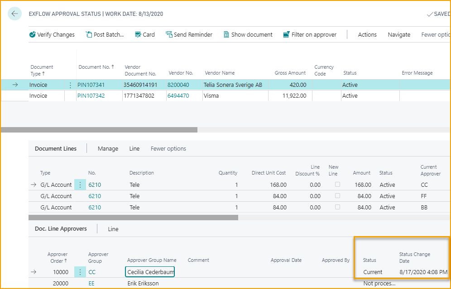This screenshot has height=289, width=451.
Task: Click the Cecilia Cederbaum name field
Action: click(150, 272)
